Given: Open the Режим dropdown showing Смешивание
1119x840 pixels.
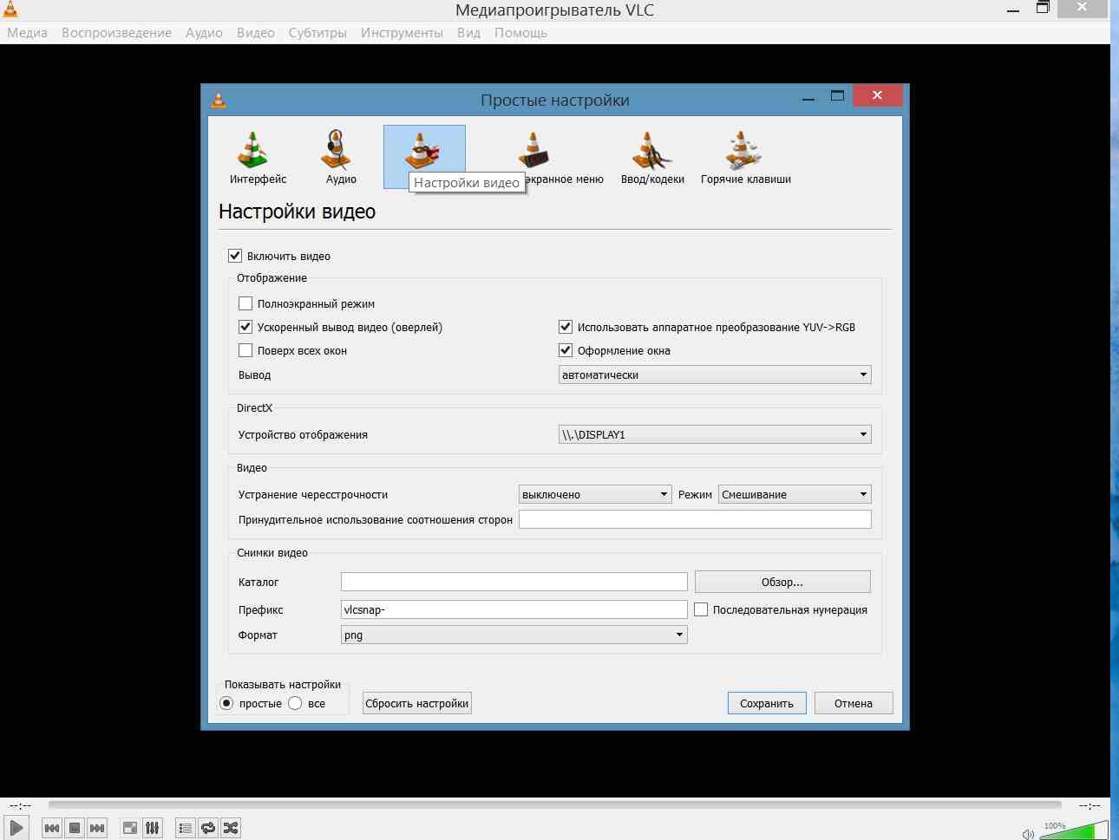Looking at the screenshot, I should click(x=795, y=494).
